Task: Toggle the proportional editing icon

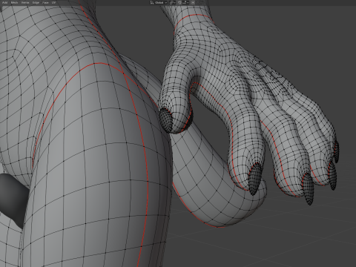Action: coord(193,3)
